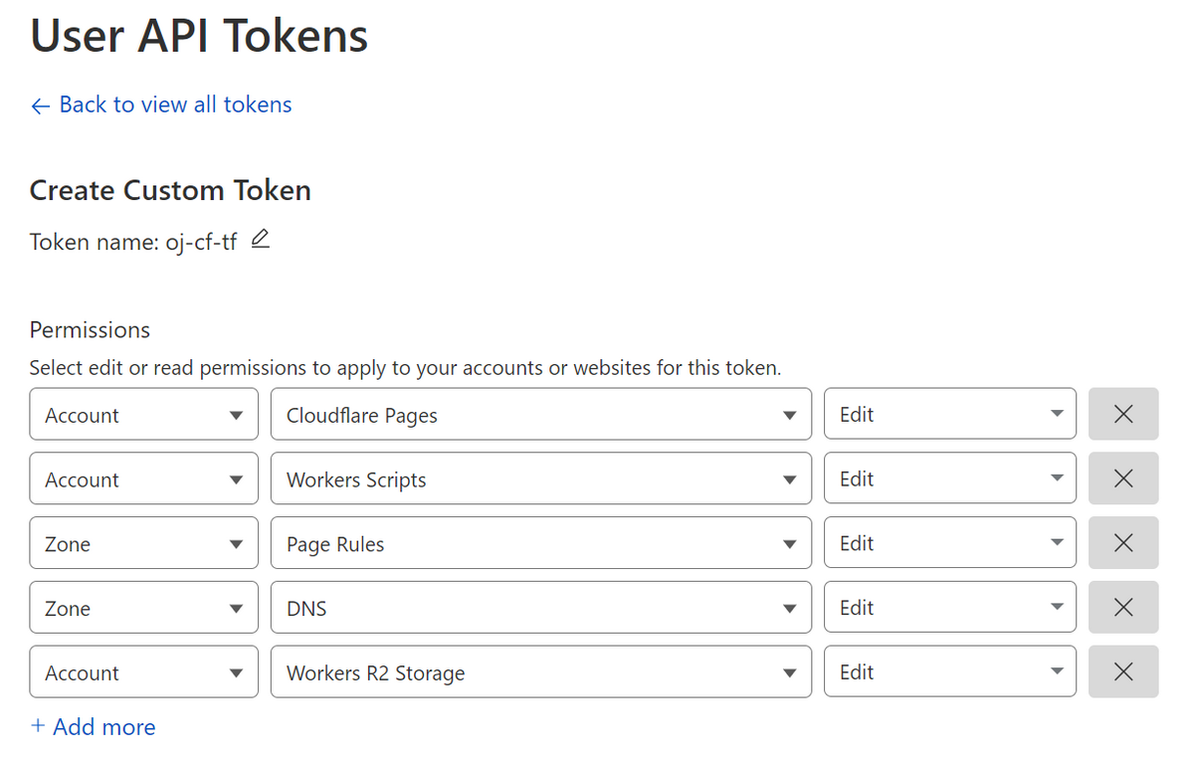Change Zone scope for Page Rules row
1194x760 pixels.
pos(144,543)
